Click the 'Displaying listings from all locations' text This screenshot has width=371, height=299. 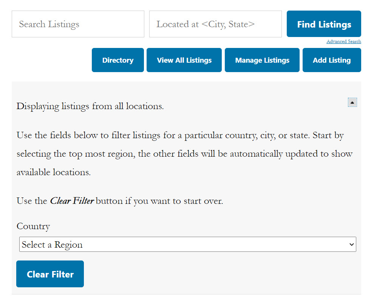tap(90, 106)
